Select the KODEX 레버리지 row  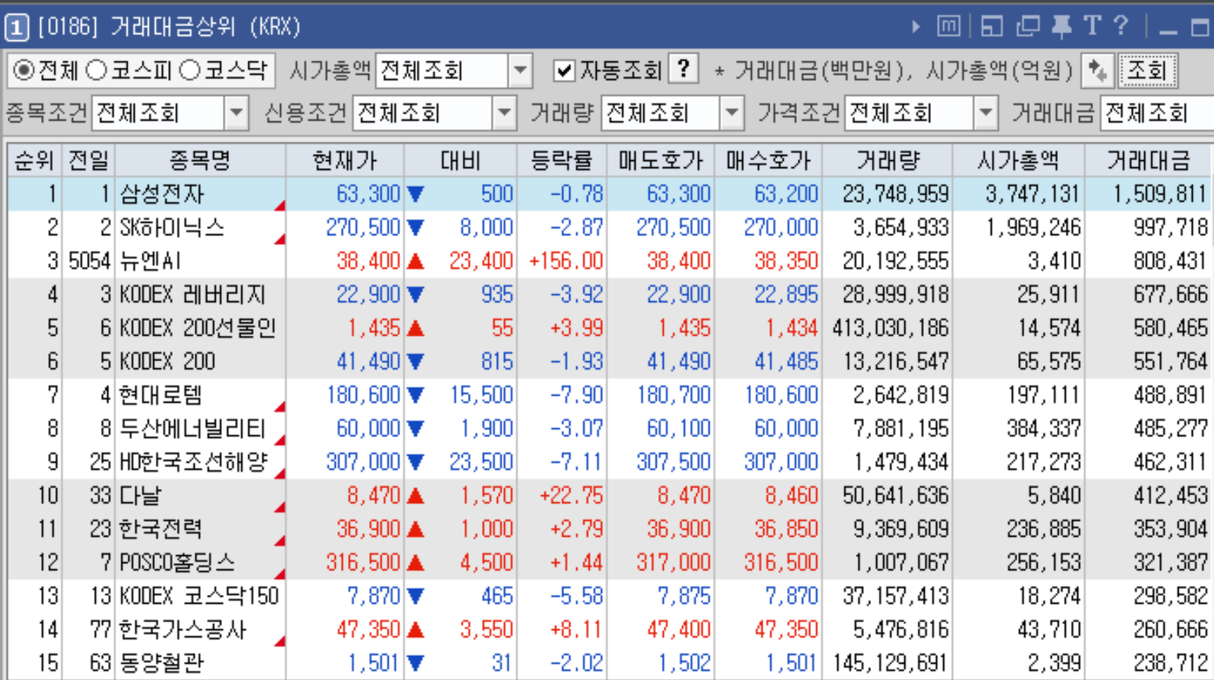(x=610, y=294)
